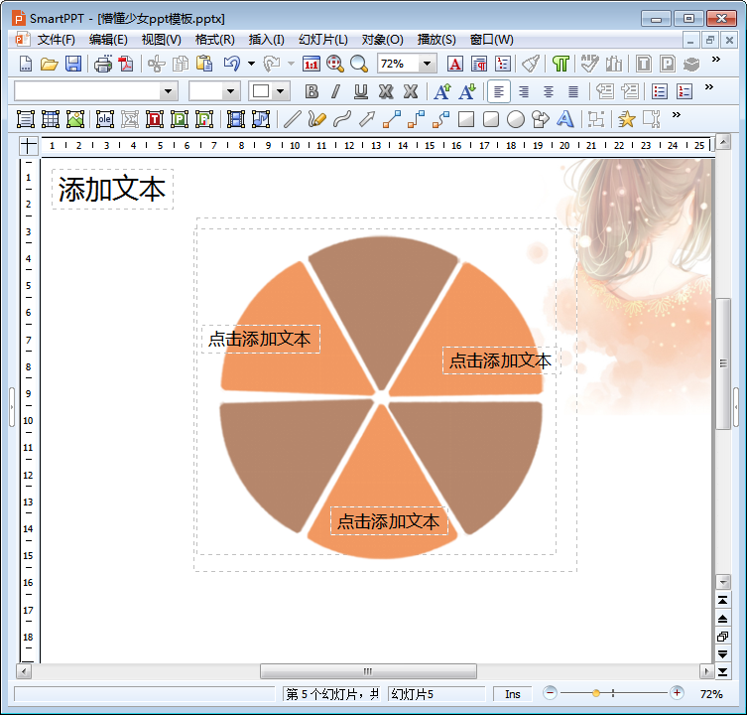Toggle bulleted list
Screen dimensions: 747x715
[x=660, y=91]
